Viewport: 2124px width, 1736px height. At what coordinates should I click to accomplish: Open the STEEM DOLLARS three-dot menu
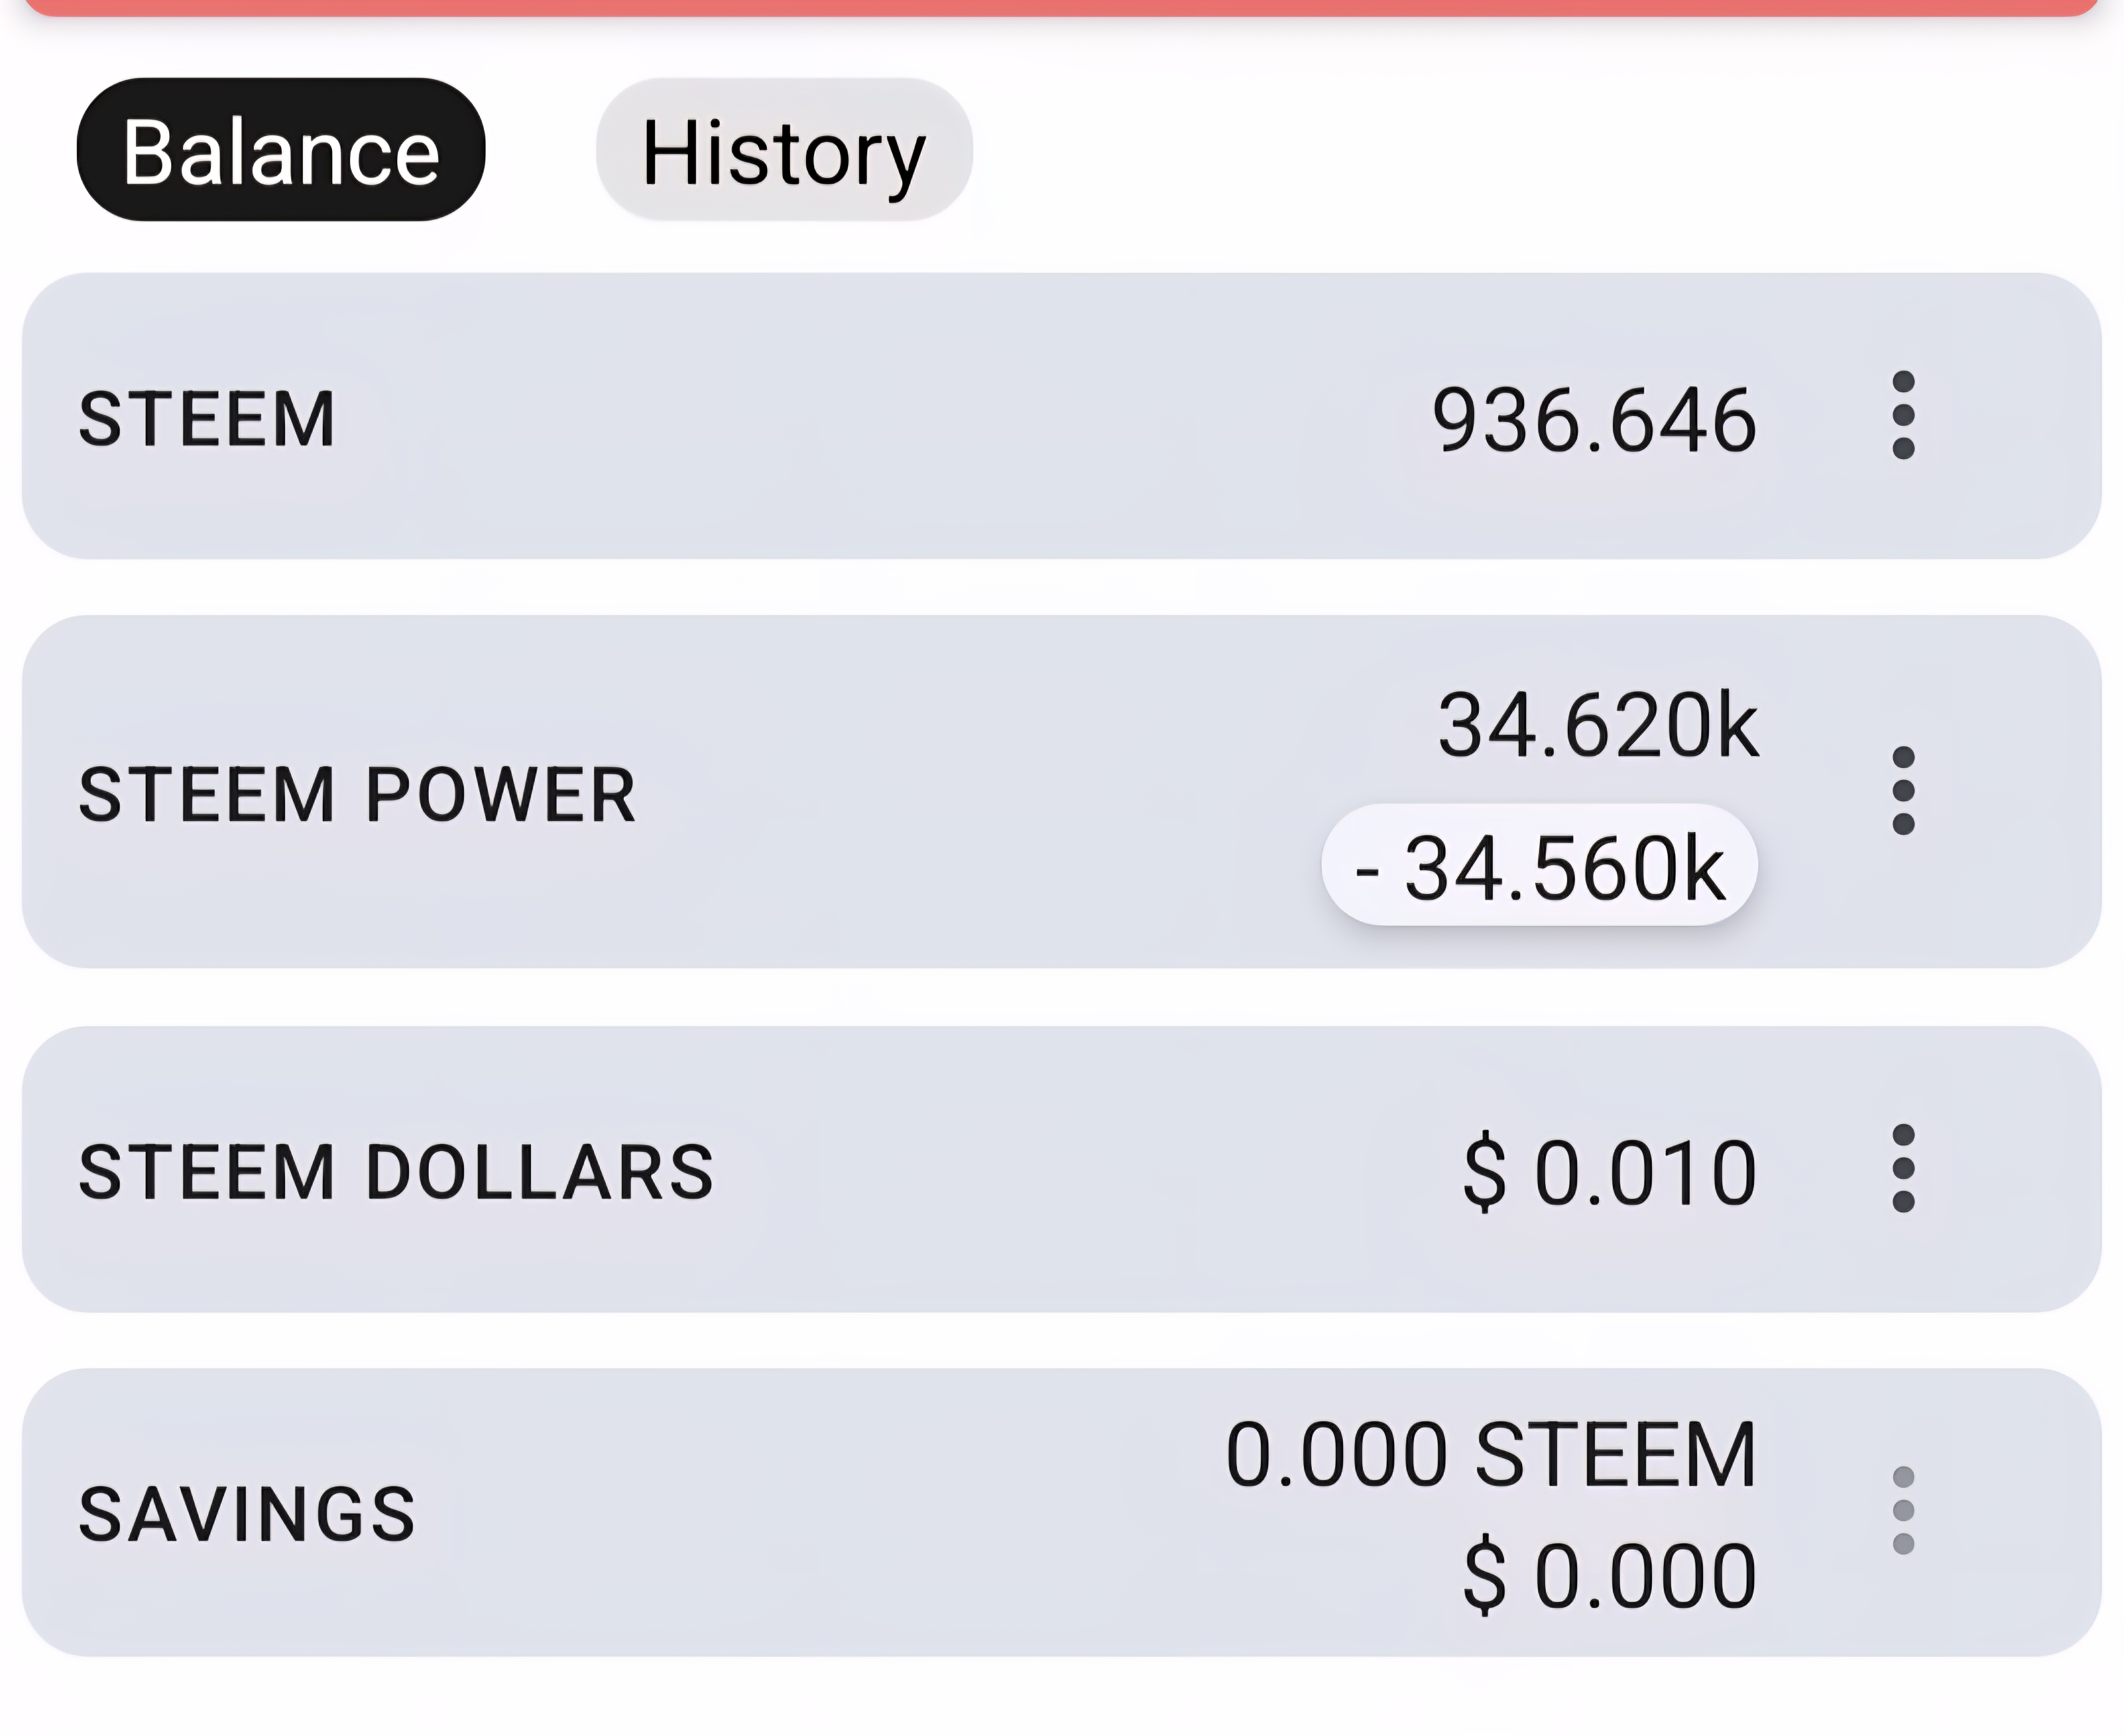click(1903, 1168)
